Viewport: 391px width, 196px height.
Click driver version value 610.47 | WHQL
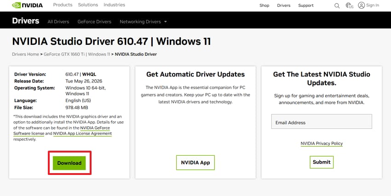click(81, 74)
